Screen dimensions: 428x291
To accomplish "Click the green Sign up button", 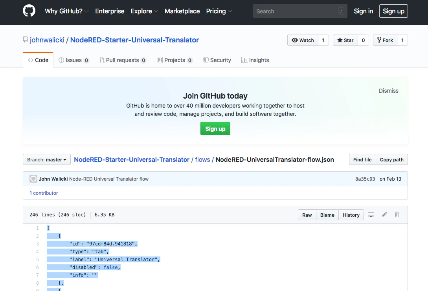I will coord(215,128).
